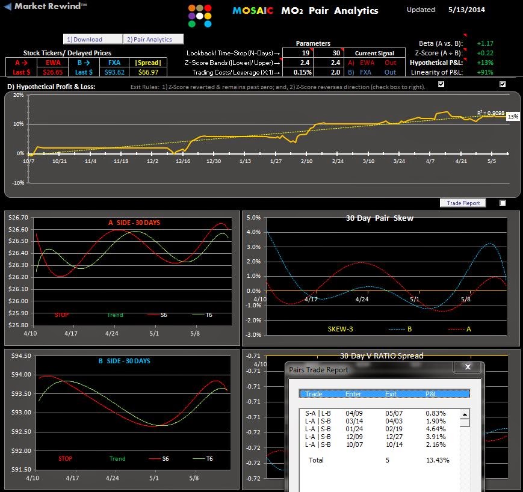Viewport: 523px width, 492px height.
Task: Click the Pairs Trade Report dialog title
Action: pos(318,369)
